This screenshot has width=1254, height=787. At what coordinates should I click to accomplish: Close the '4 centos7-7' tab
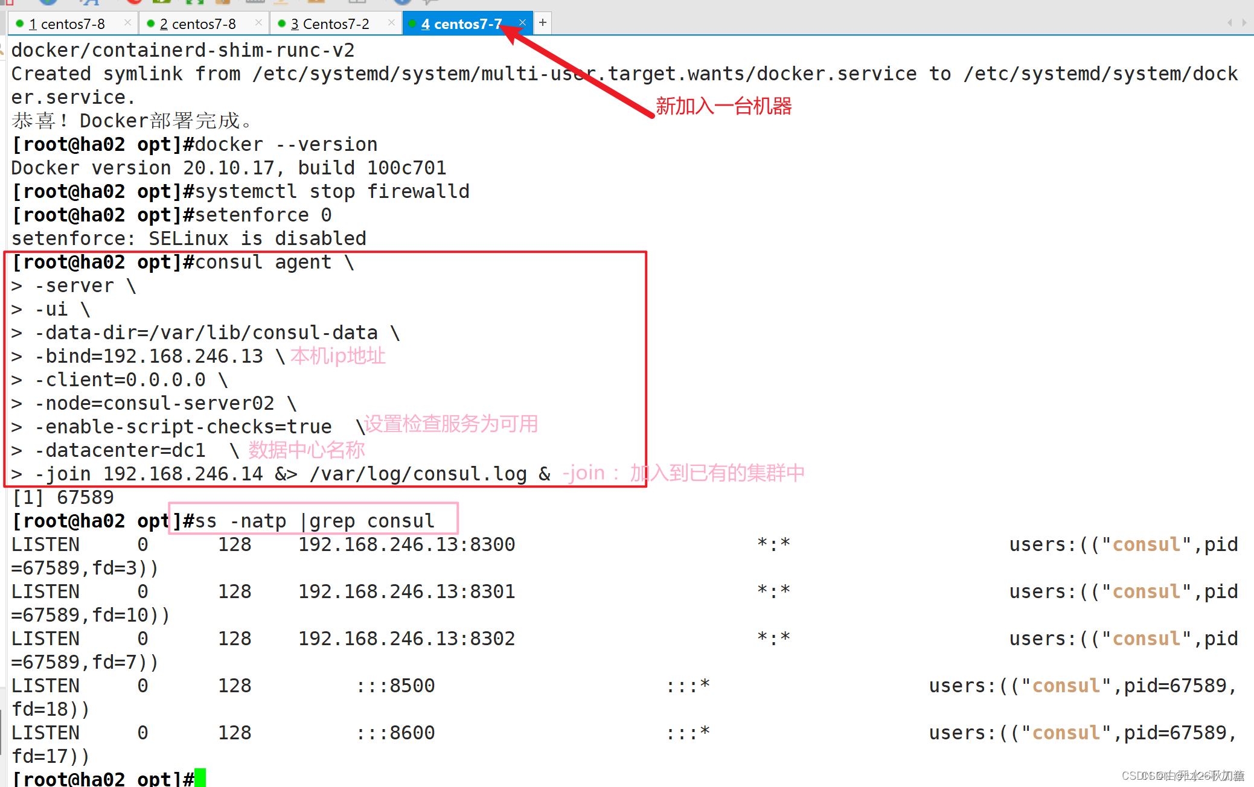coord(522,23)
